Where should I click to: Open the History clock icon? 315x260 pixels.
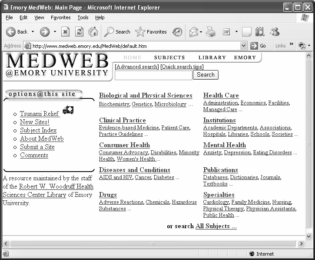click(177, 32)
